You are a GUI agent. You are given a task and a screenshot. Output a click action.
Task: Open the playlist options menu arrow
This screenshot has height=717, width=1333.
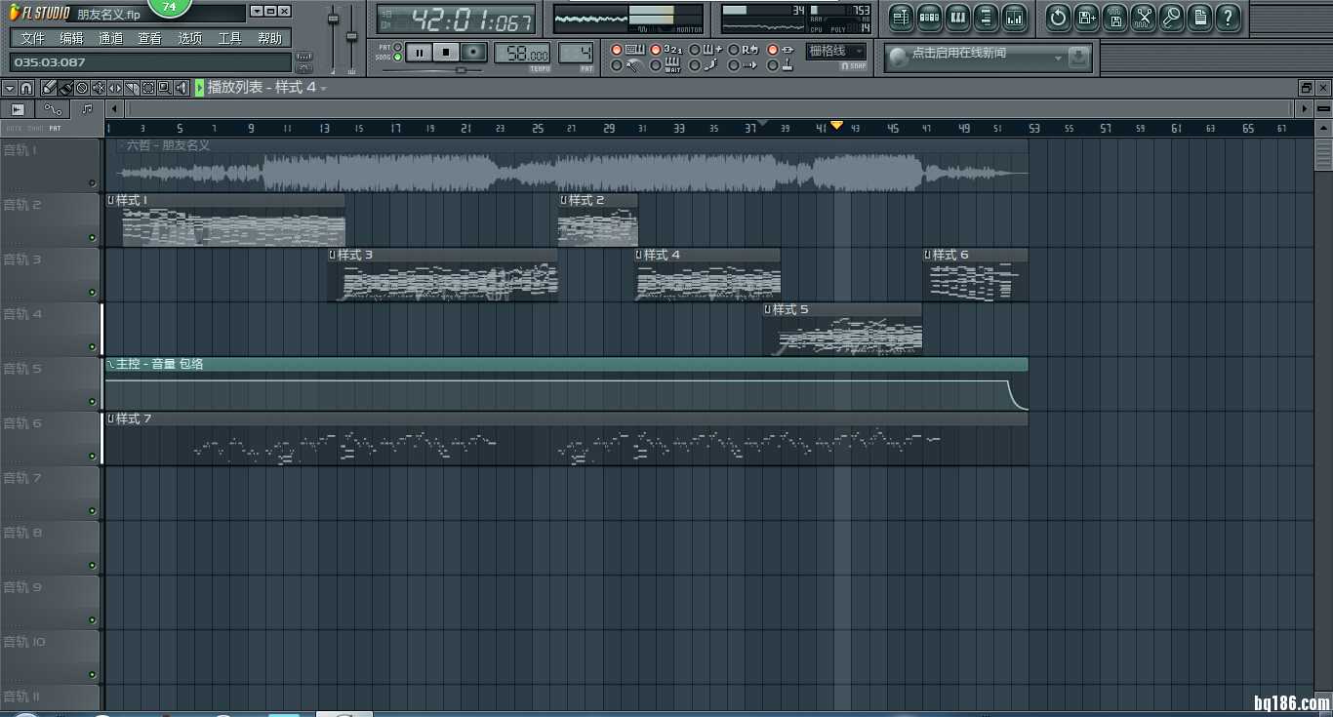click(x=9, y=88)
